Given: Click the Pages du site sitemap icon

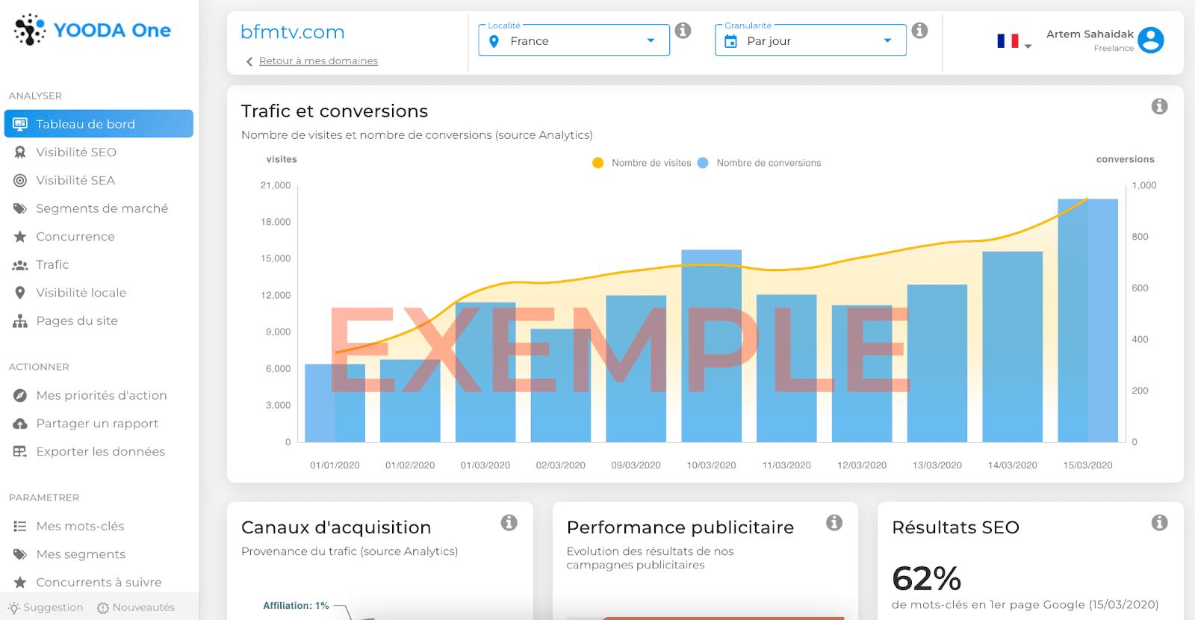Looking at the screenshot, I should point(20,321).
